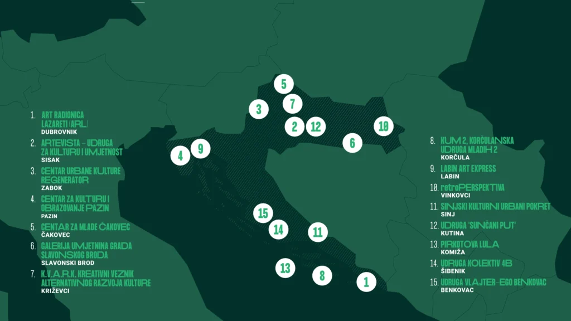Select map marker number 10 in the east

tap(383, 126)
